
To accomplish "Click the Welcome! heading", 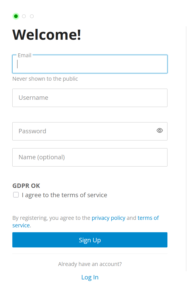I will (46, 35).
